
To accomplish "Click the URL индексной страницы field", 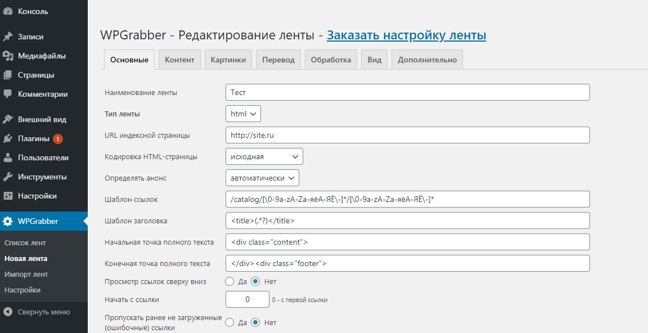I will coord(407,135).
